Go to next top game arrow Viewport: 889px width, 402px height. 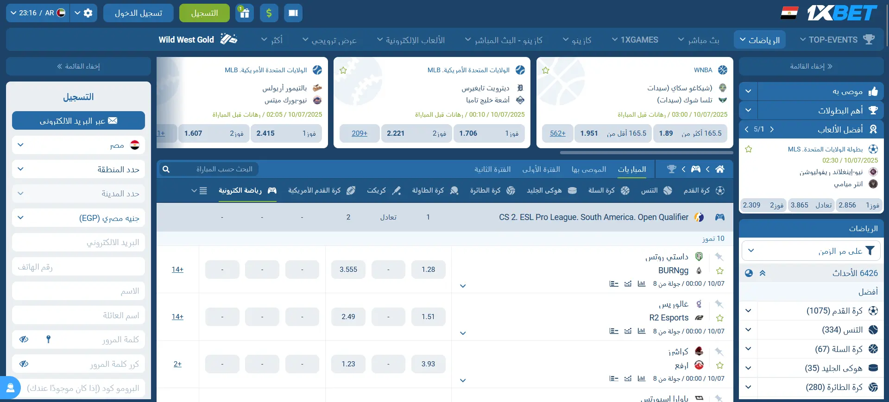tap(772, 129)
